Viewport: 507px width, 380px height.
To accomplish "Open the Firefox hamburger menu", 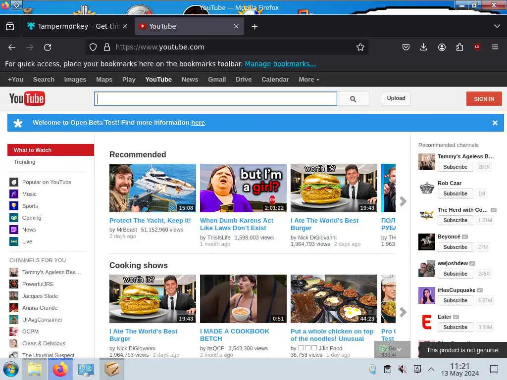I will tap(495, 47).
